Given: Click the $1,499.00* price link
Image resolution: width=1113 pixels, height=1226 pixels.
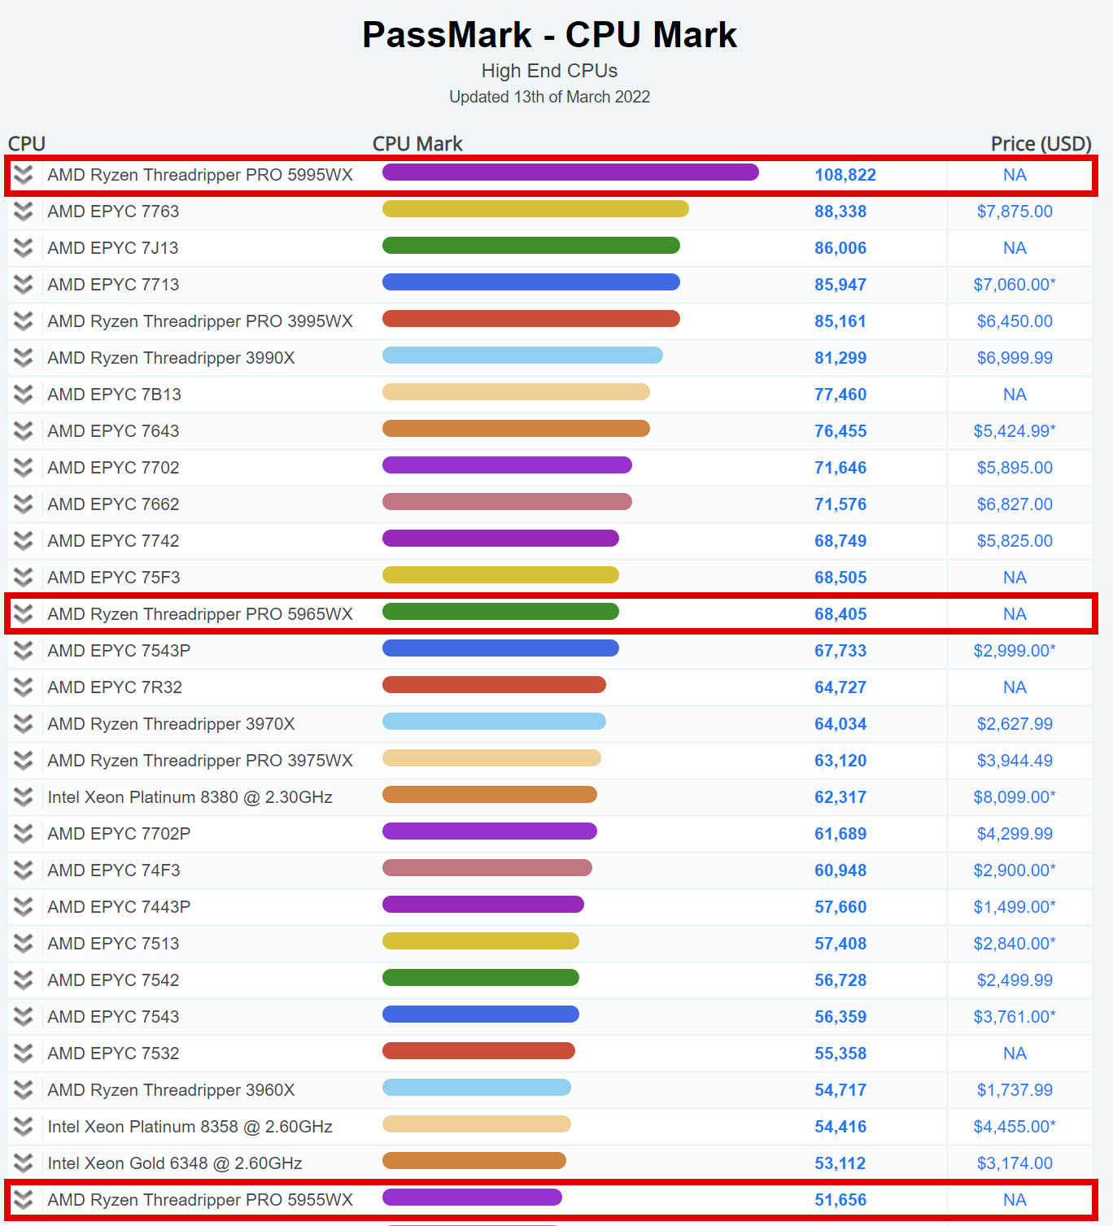Looking at the screenshot, I should tap(1015, 907).
